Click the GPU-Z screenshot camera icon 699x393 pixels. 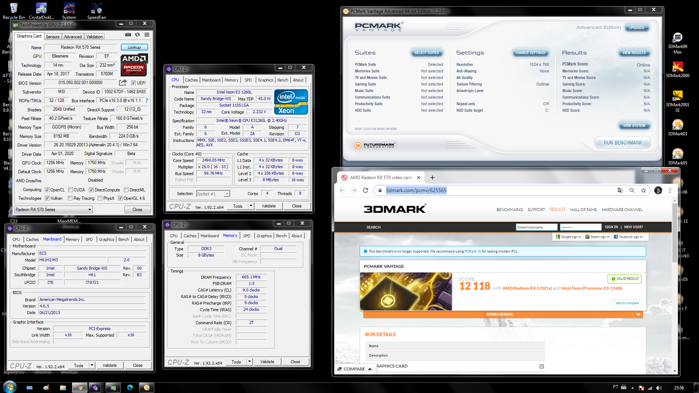coord(128,35)
